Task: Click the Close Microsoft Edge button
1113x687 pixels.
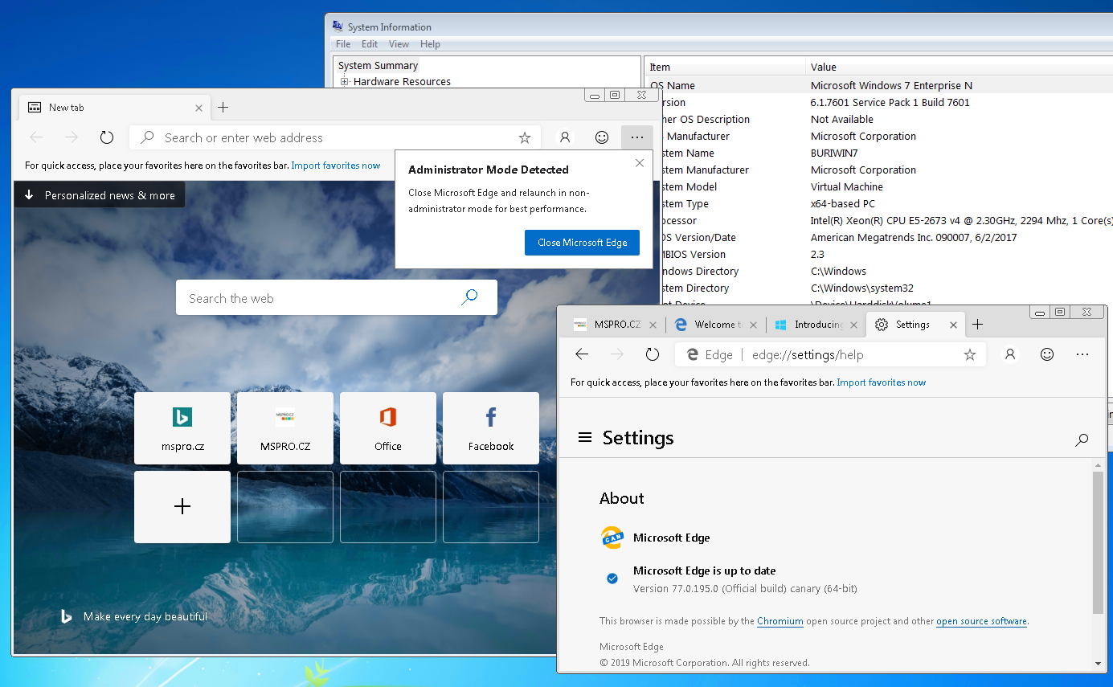Action: click(582, 243)
